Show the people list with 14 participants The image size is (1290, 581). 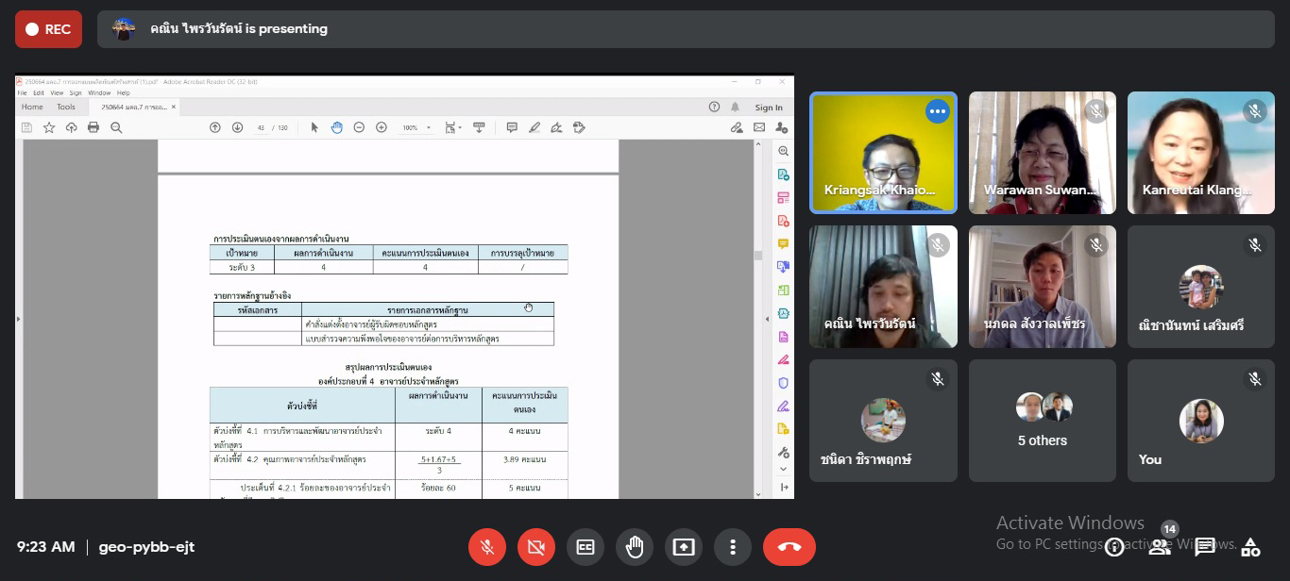[x=1160, y=547]
